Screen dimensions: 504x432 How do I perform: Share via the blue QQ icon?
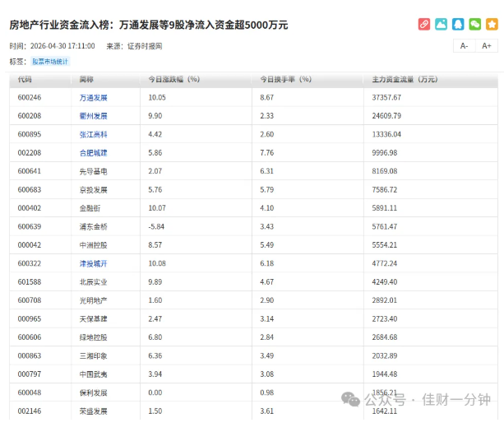coord(458,25)
